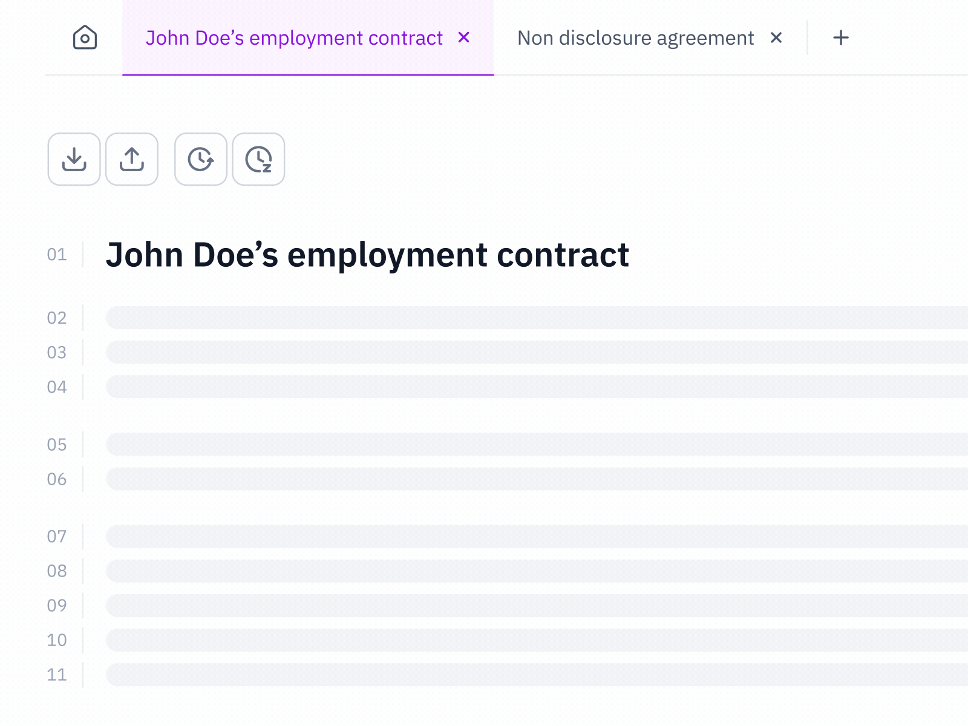Close the Non disclosure agreement tab
Viewport: 968px width, 726px height.
point(776,38)
